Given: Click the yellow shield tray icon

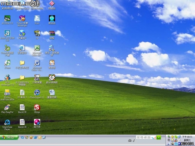Looking at the screenshot, I should pyautogui.click(x=172, y=137).
